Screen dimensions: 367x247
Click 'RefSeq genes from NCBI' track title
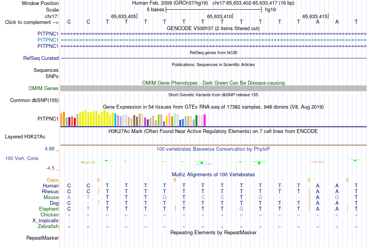click(x=213, y=53)
